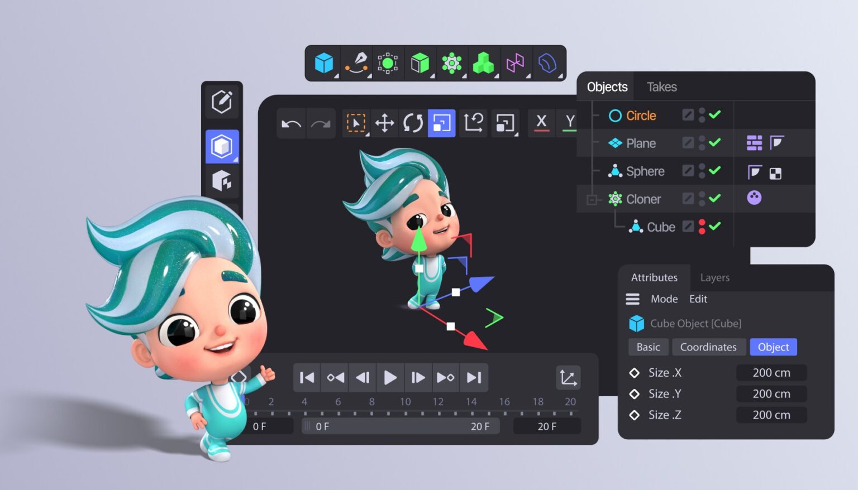This screenshot has width=858, height=490.
Task: Click the Undo icon above the viewport
Action: pos(290,123)
